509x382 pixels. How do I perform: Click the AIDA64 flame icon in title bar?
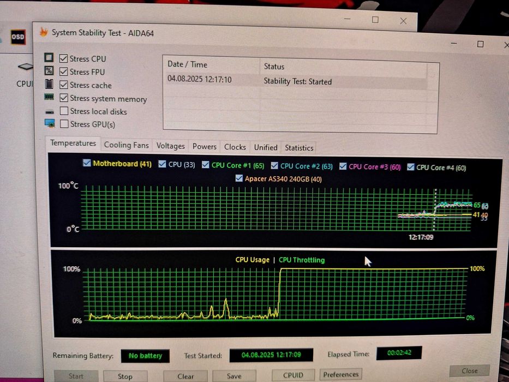pos(44,32)
